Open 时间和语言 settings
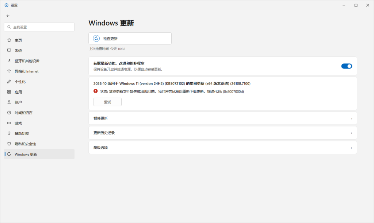This screenshot has height=223, width=374. (39, 113)
